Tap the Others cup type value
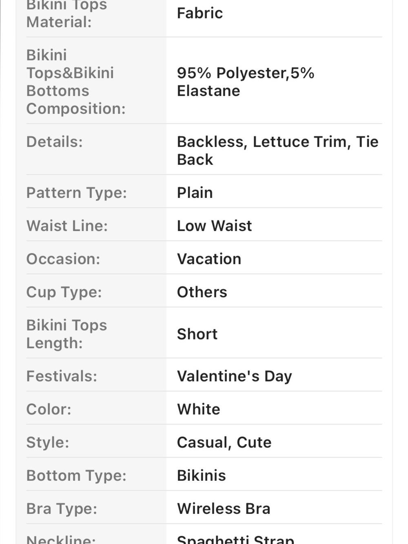The image size is (408, 544). pos(202,292)
